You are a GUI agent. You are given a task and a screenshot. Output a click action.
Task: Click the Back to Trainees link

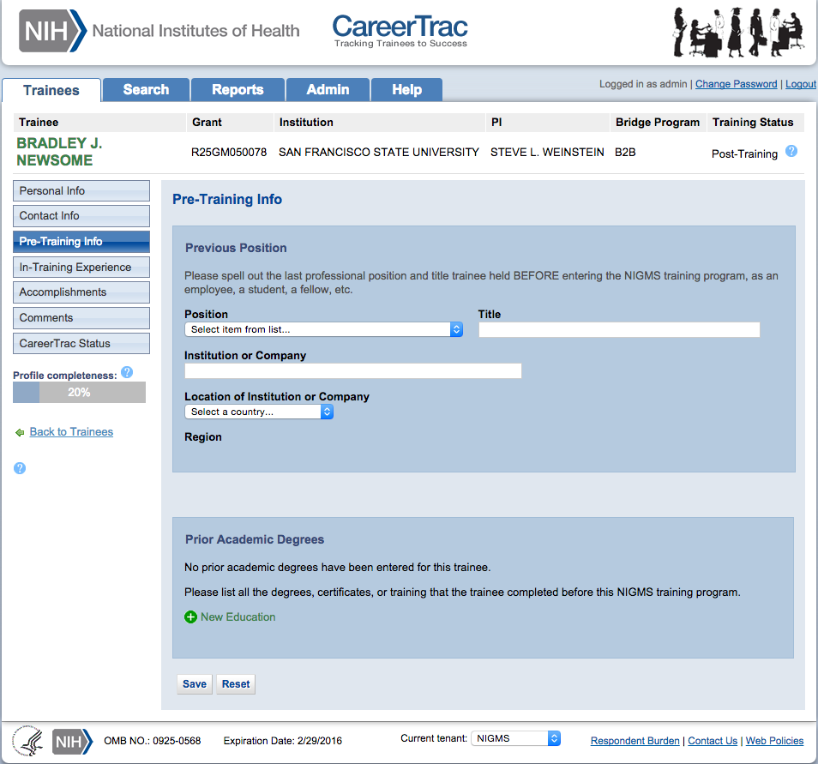71,431
